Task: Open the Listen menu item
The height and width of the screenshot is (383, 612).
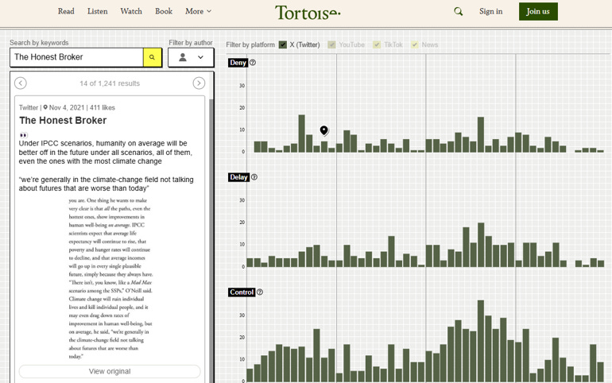Action: coord(97,11)
